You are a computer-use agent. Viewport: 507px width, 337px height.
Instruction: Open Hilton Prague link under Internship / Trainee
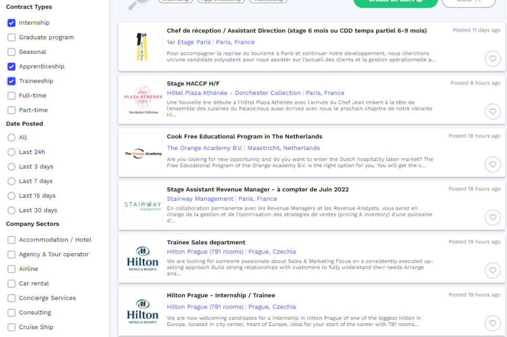[x=205, y=307]
